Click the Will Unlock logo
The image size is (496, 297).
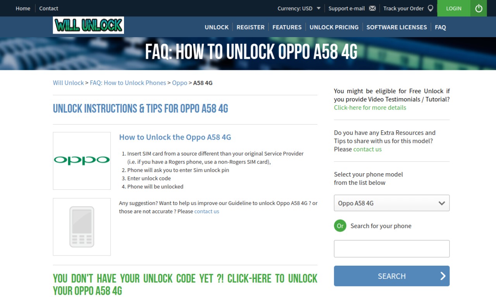88,25
